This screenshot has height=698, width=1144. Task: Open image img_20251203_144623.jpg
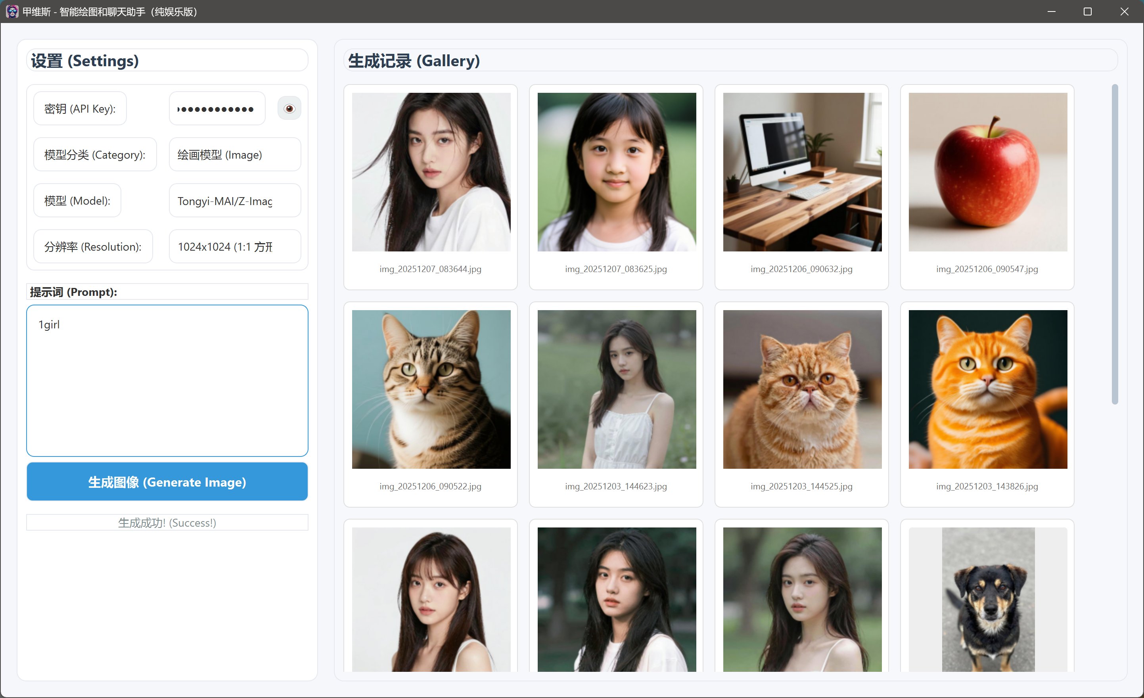(617, 389)
